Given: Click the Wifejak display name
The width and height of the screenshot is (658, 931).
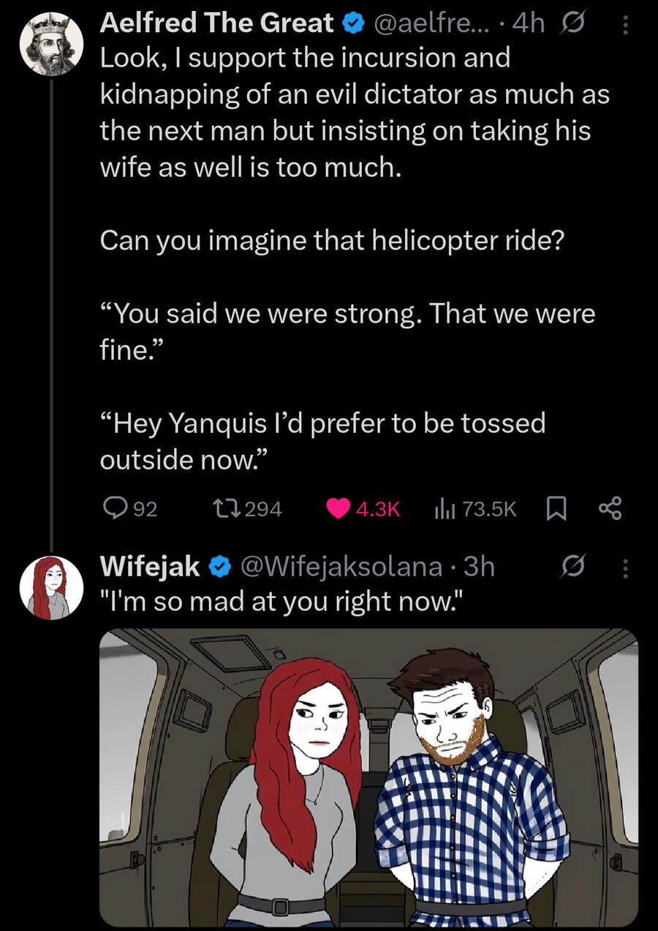Looking at the screenshot, I should (149, 566).
